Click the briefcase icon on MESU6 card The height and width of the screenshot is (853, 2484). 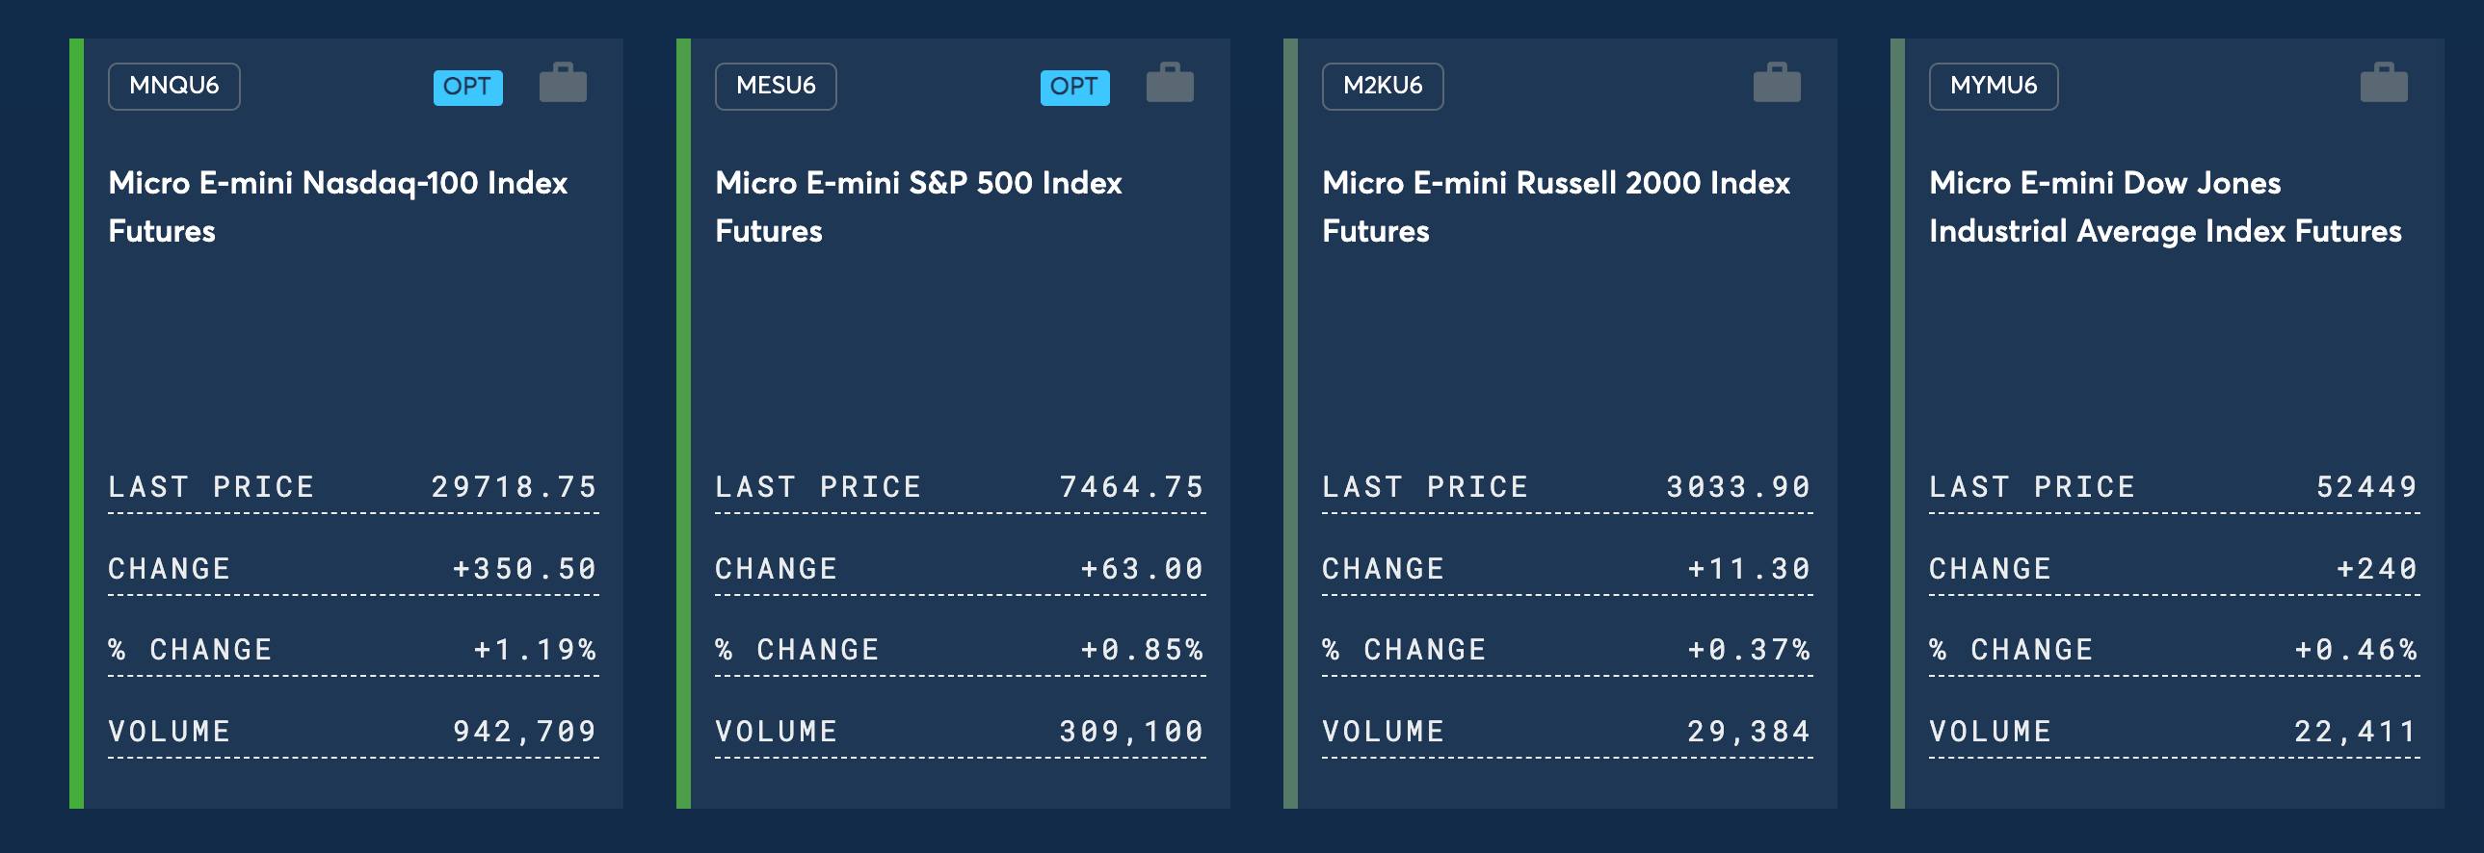1170,83
